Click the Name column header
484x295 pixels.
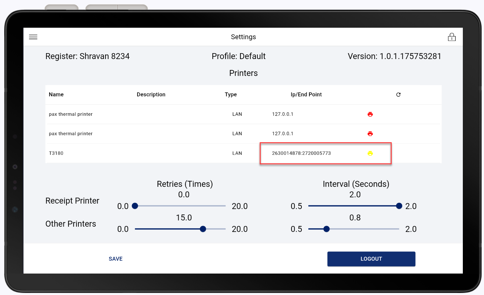point(56,94)
